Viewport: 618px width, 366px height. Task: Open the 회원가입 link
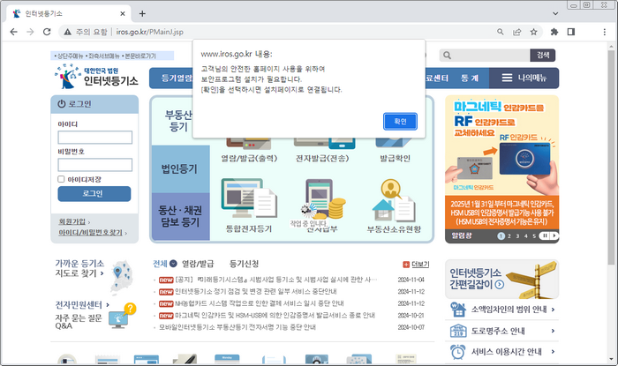(x=72, y=221)
